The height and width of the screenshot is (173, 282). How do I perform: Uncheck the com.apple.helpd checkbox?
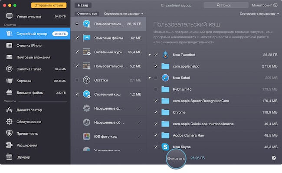156,66
